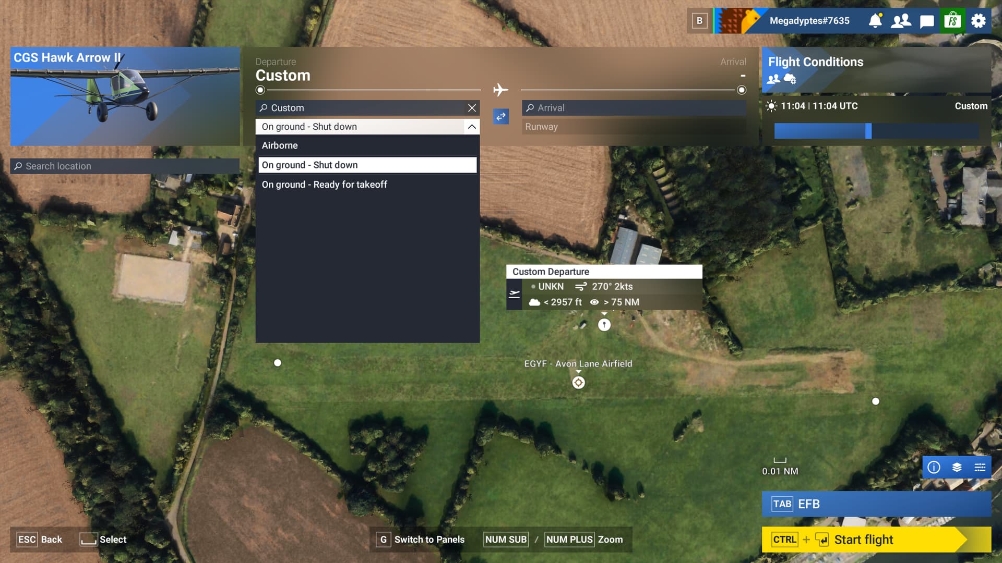
Task: Click the ESC Back button
Action: point(39,540)
